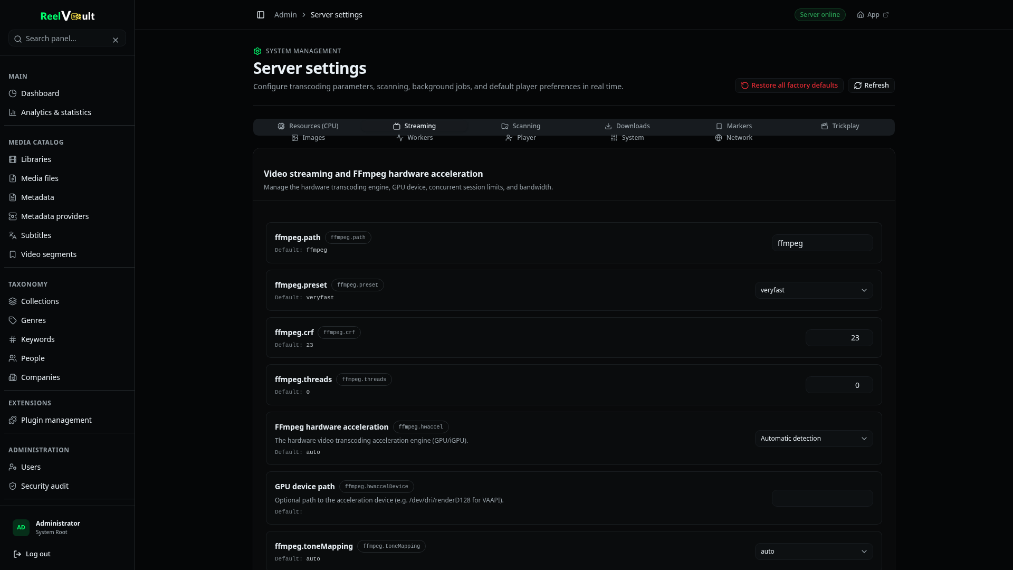Open the FFmpeg hardware acceleration dropdown

click(814, 439)
